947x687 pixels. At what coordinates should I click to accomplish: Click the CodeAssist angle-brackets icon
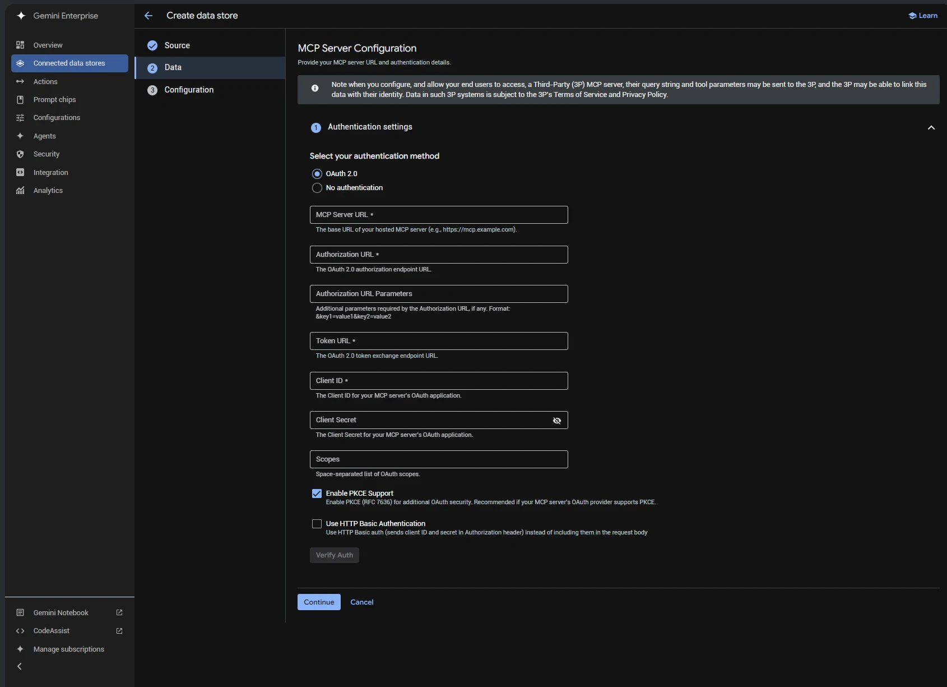pyautogui.click(x=20, y=631)
